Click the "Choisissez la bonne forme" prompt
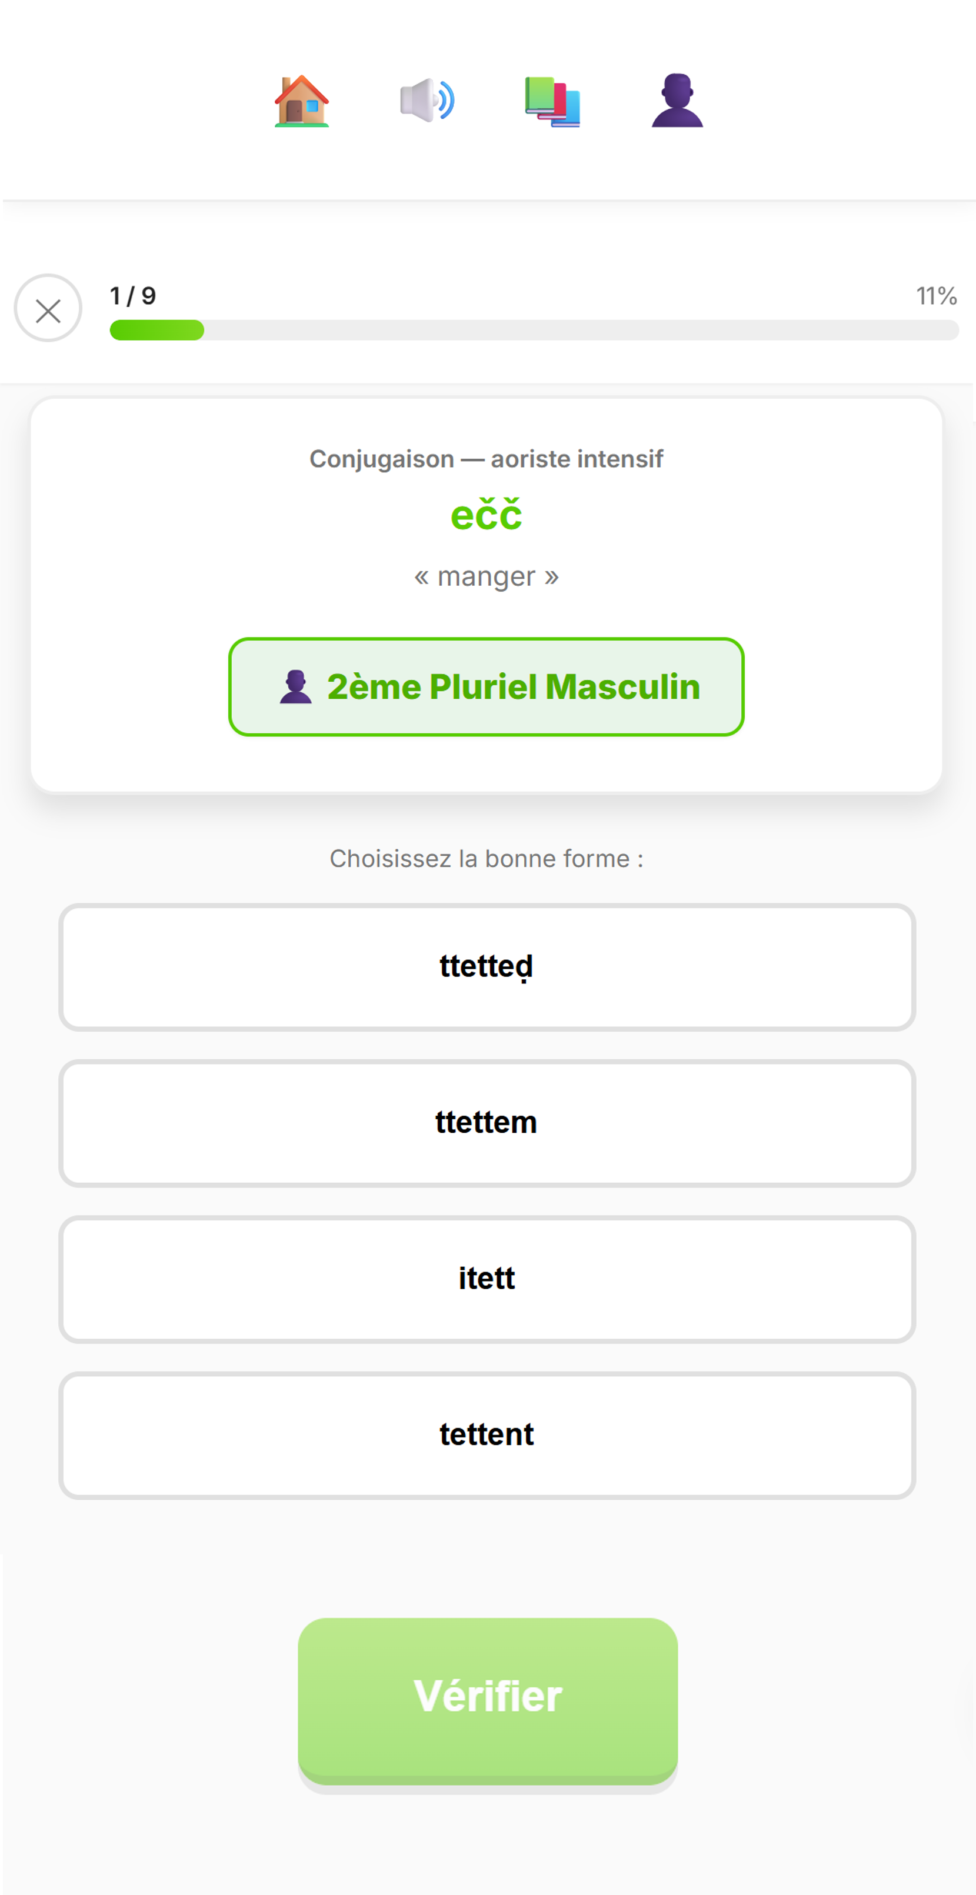Image resolution: width=976 pixels, height=1895 pixels. click(487, 859)
